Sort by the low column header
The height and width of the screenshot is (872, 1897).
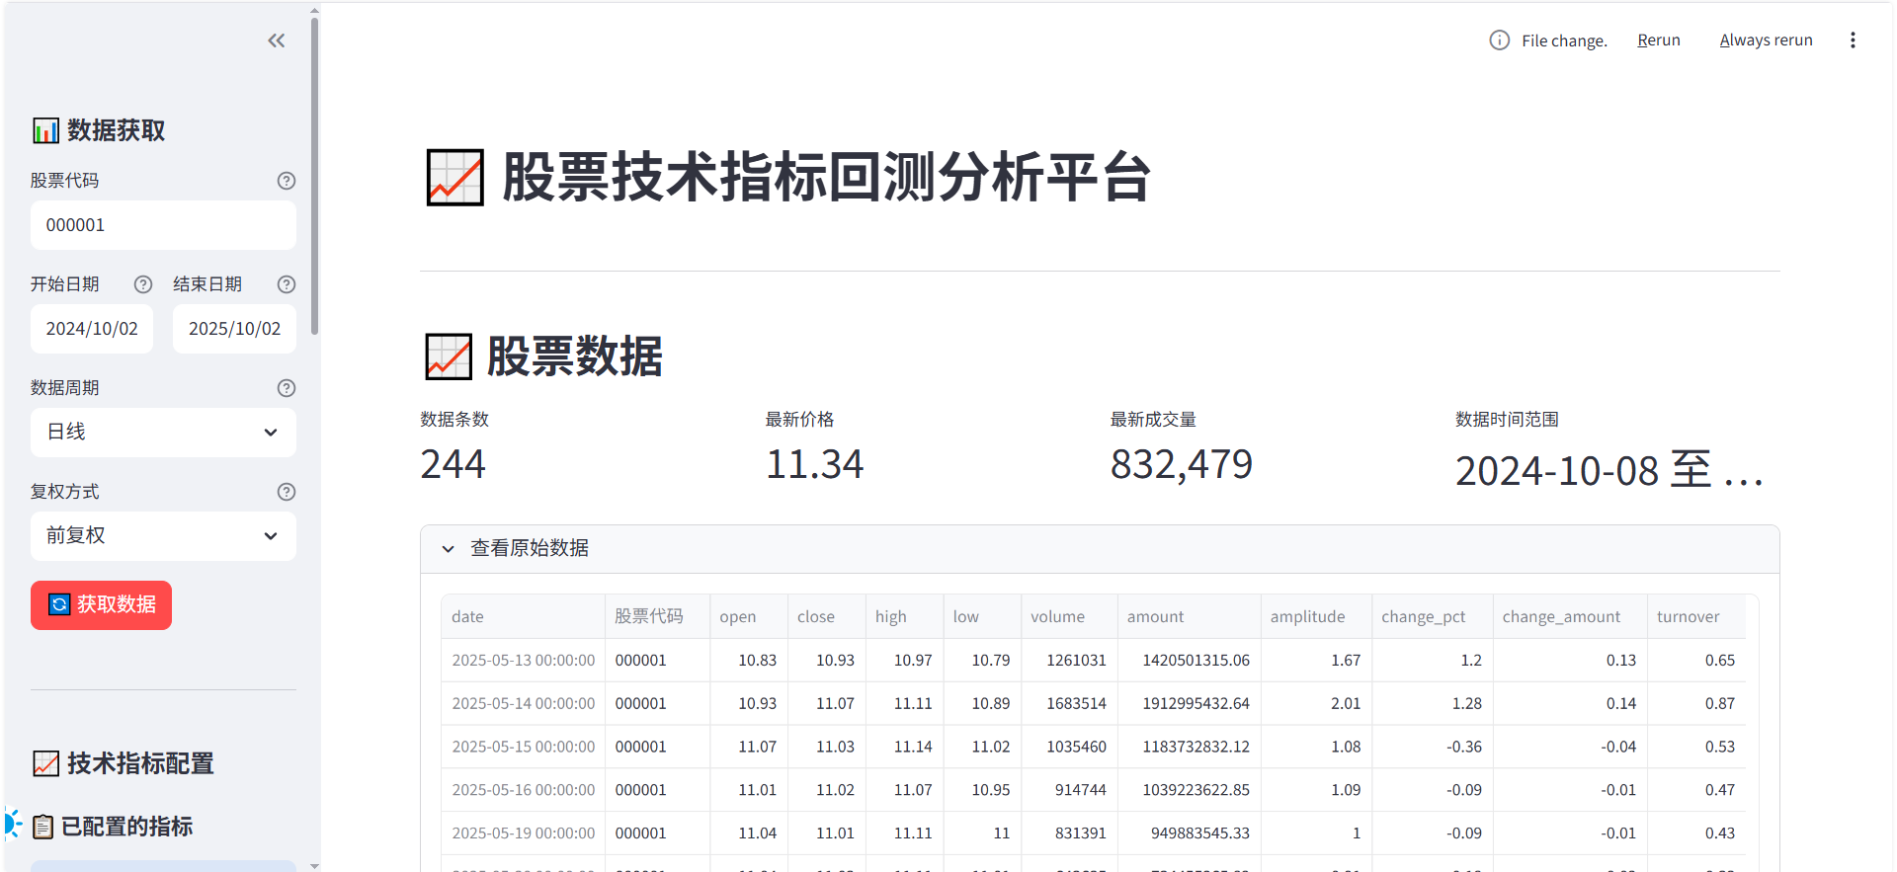pos(982,616)
